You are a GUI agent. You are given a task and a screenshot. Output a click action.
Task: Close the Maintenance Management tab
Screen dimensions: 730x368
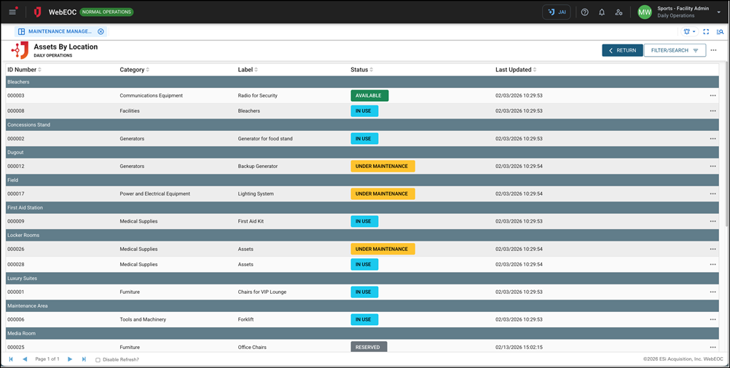pyautogui.click(x=101, y=32)
